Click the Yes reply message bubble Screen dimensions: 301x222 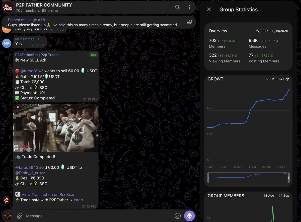[30, 42]
